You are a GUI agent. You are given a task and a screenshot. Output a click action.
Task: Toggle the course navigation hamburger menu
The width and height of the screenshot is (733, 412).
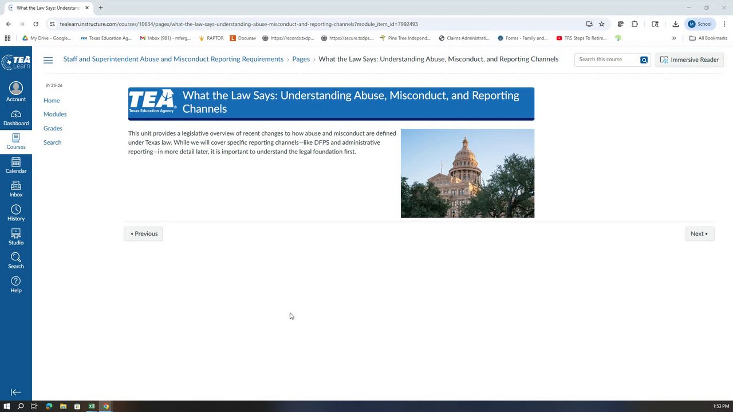point(48,60)
